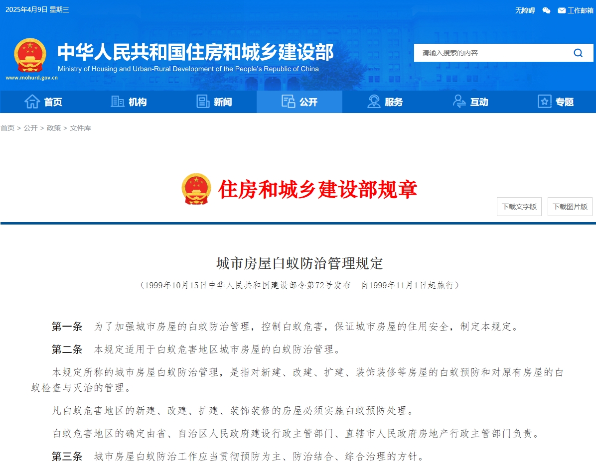Viewport: 596px width, 464px height.
Task: Click 文件库 in the breadcrumb trail
Action: [80, 128]
